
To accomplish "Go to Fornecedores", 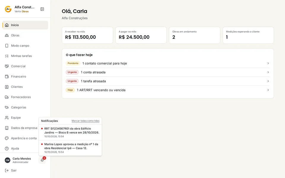I will point(25,97).
